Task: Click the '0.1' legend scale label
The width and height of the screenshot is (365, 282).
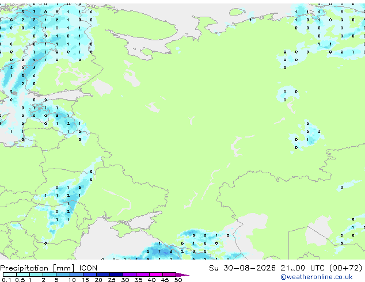Action: [x=6, y=280]
